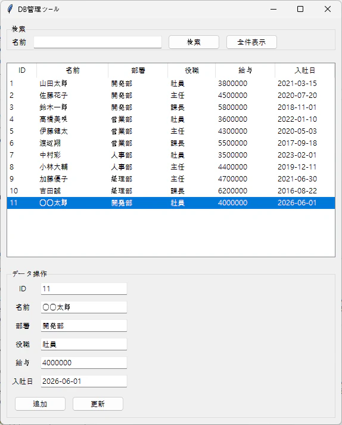Click salary value 5800000
Screen dimensions: 342x425
[233, 107]
